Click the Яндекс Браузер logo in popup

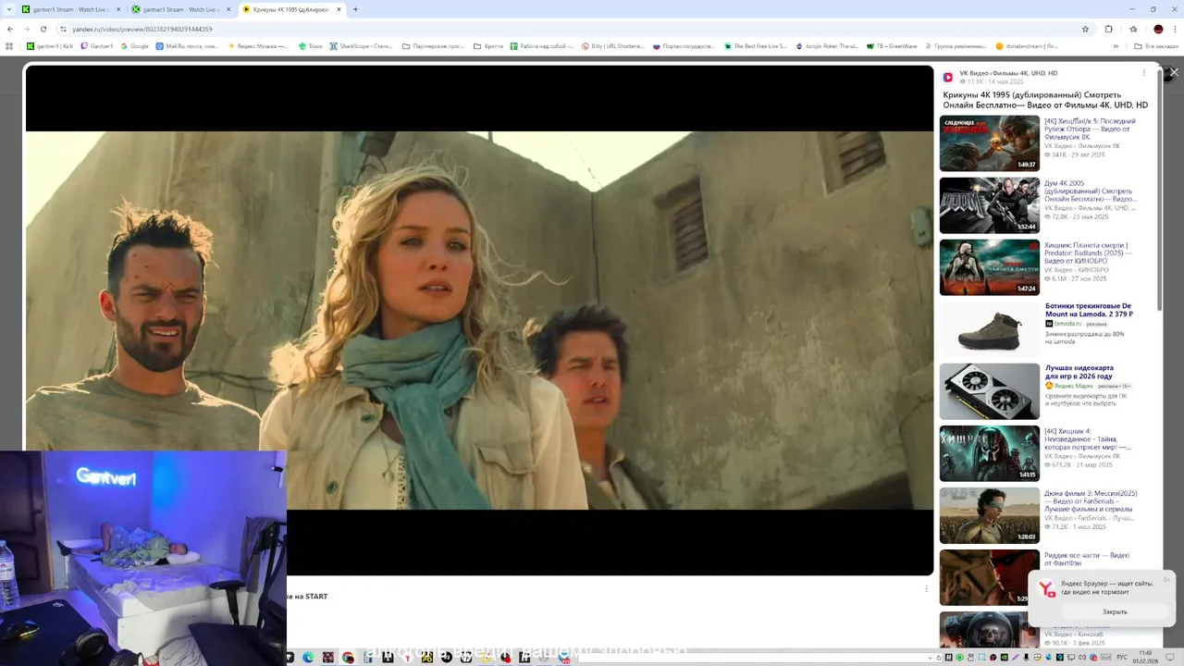click(1047, 589)
